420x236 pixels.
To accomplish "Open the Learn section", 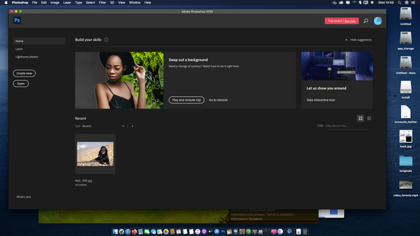I will (x=19, y=49).
